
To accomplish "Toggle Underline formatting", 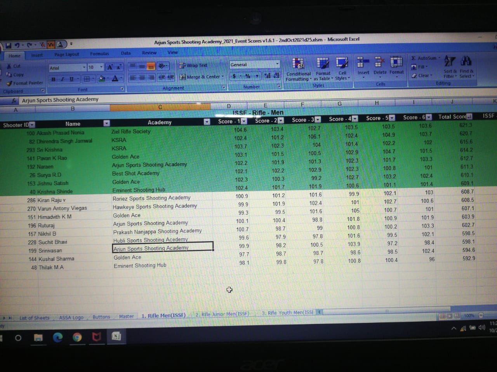I will (71, 79).
